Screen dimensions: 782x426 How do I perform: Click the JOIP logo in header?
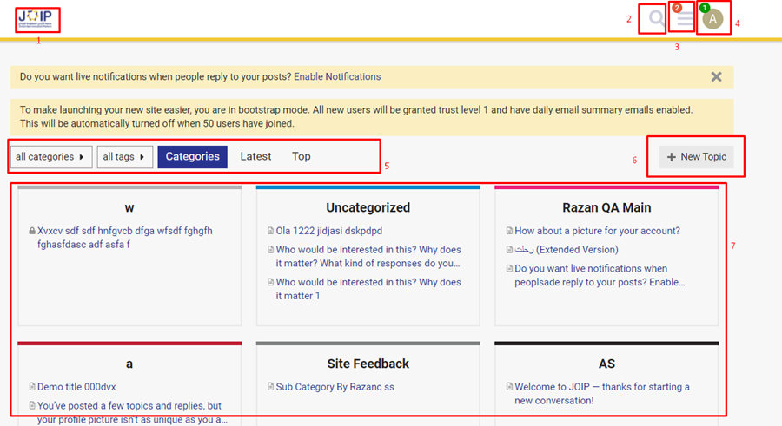tap(35, 19)
